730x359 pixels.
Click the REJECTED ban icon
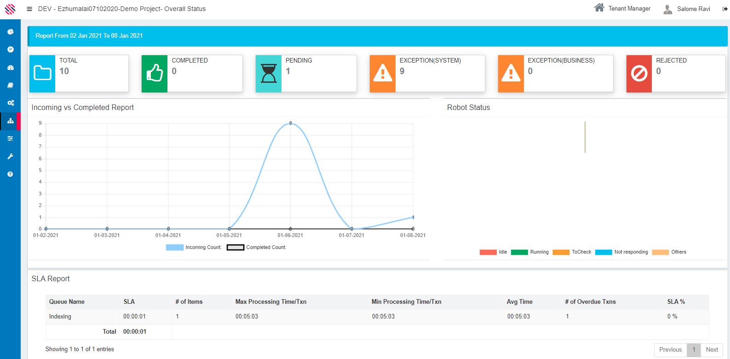click(639, 74)
